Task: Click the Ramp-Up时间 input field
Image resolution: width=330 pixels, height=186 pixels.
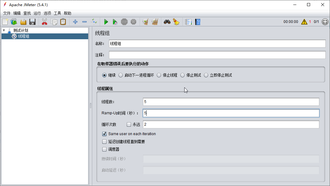Action: [231, 113]
